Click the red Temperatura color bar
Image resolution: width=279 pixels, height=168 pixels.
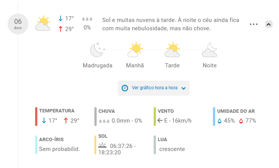tap(36, 117)
